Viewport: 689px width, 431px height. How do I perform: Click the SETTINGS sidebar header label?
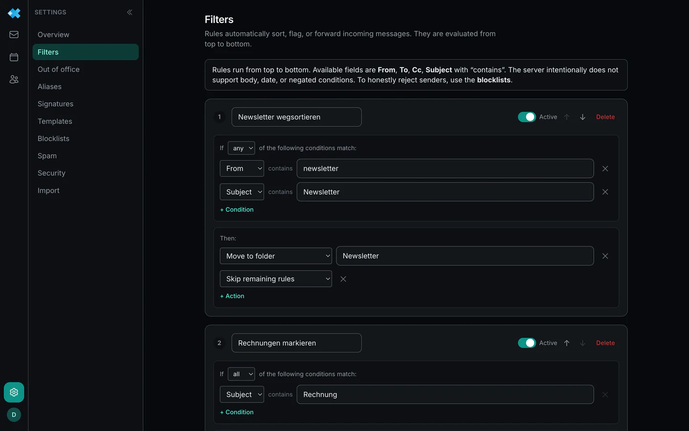50,12
